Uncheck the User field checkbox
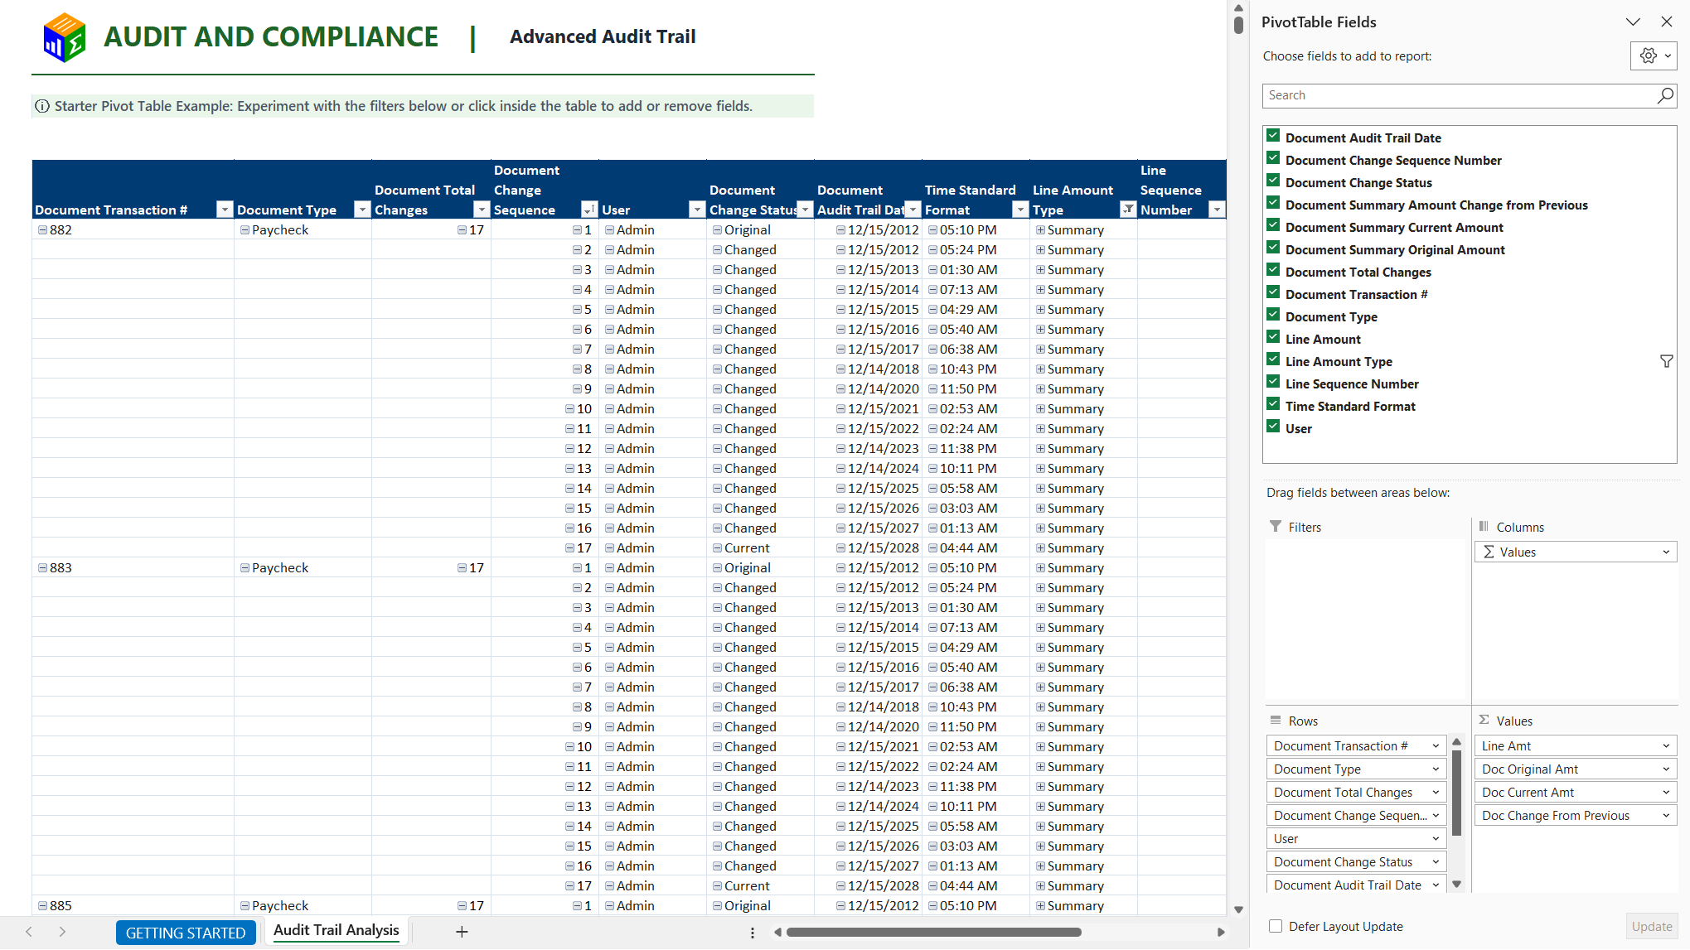The width and height of the screenshot is (1690, 950). pos(1273,427)
